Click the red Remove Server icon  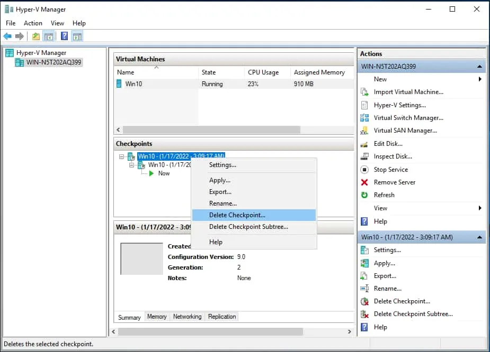pyautogui.click(x=364, y=182)
